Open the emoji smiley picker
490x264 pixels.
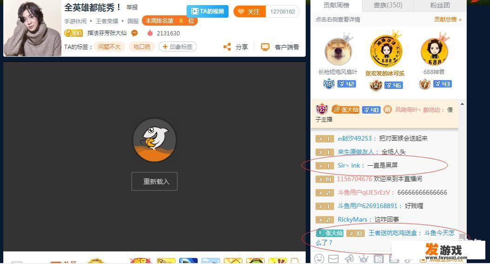coord(319,259)
